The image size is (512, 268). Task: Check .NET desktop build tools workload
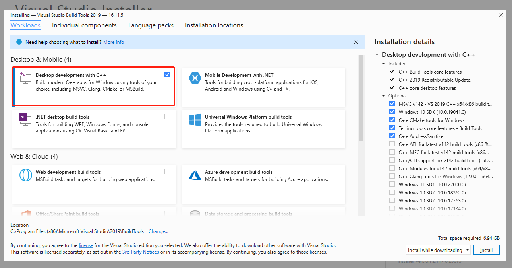tap(167, 116)
